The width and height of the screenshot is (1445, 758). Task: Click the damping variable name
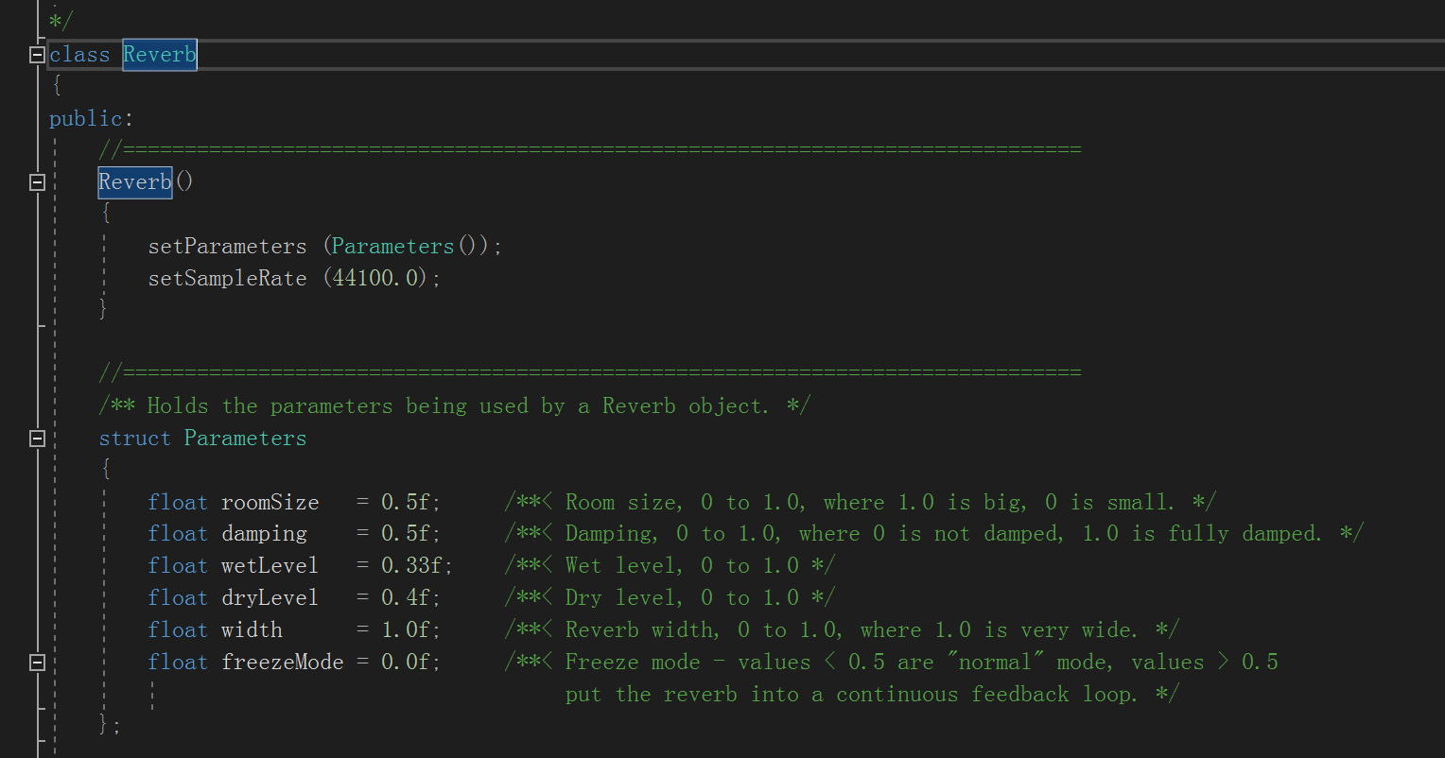(264, 534)
